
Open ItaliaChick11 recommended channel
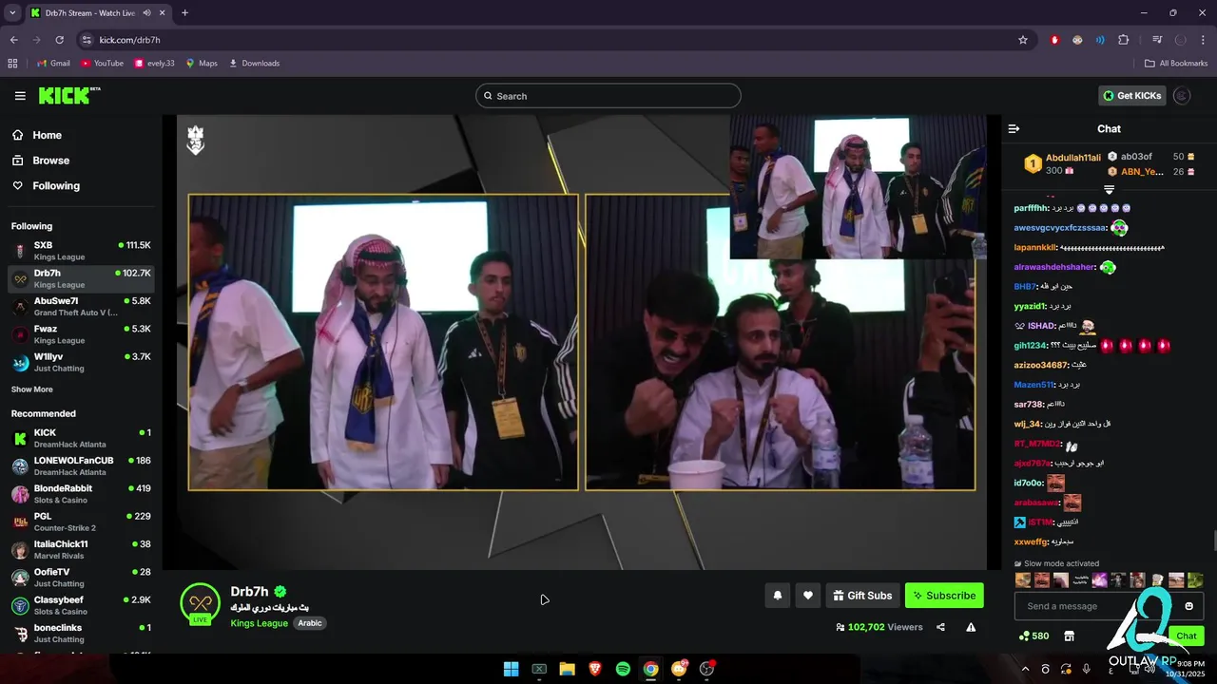click(x=81, y=549)
